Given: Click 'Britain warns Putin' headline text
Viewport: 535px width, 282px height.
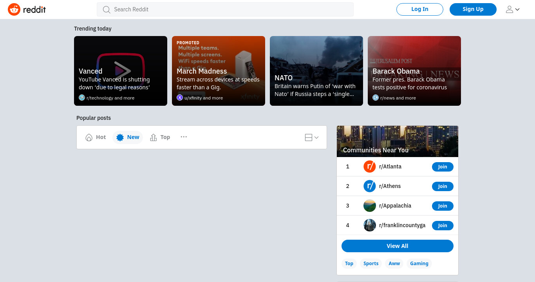Looking at the screenshot, I should click(x=315, y=90).
